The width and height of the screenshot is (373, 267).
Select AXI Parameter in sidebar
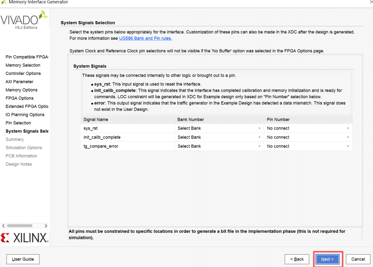(x=19, y=82)
